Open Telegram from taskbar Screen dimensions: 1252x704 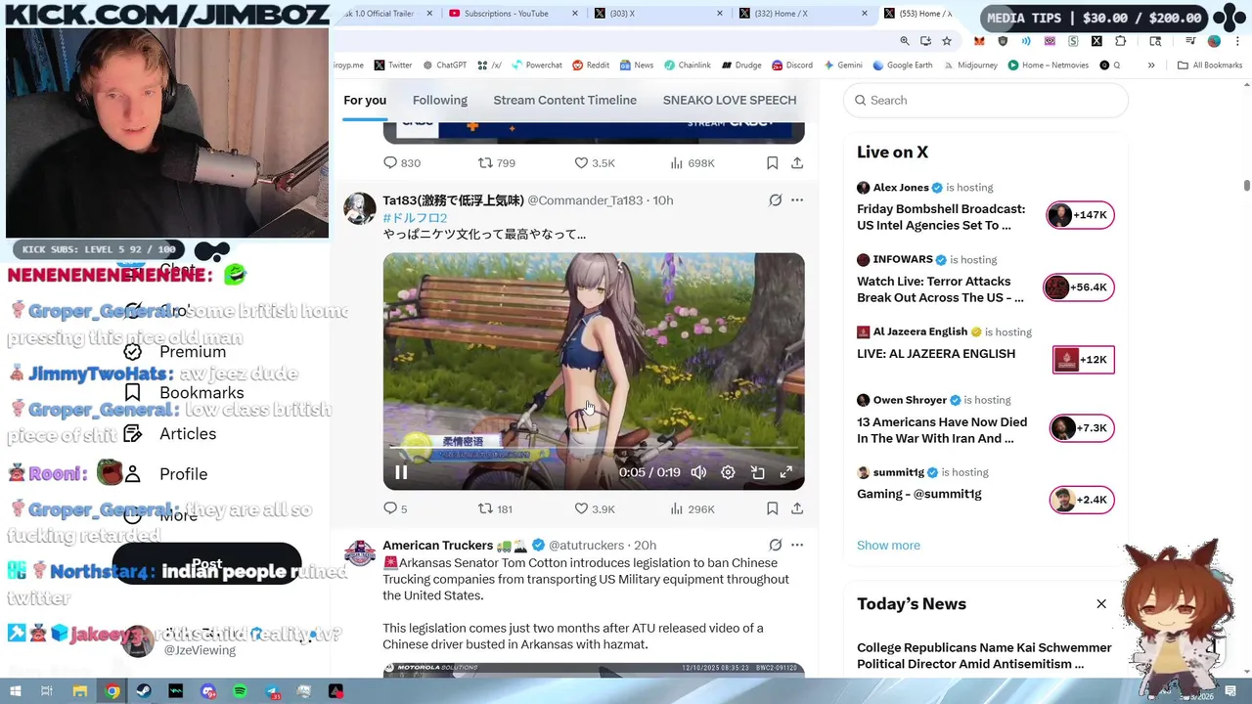click(272, 691)
